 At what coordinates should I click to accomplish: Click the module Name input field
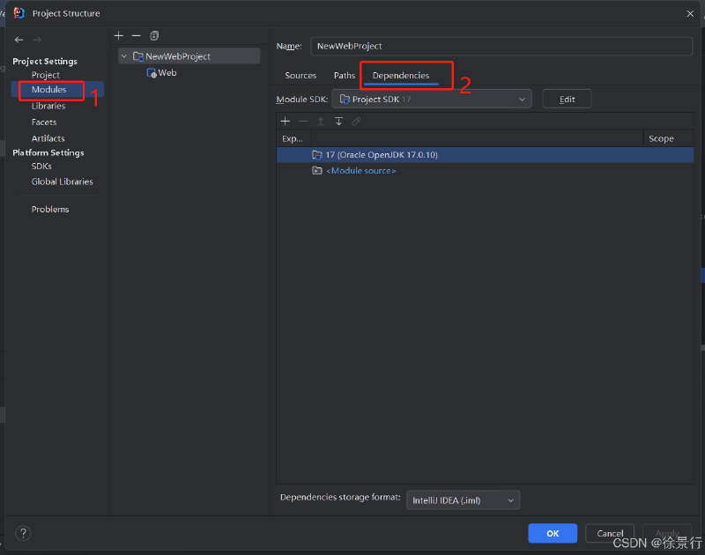point(501,46)
